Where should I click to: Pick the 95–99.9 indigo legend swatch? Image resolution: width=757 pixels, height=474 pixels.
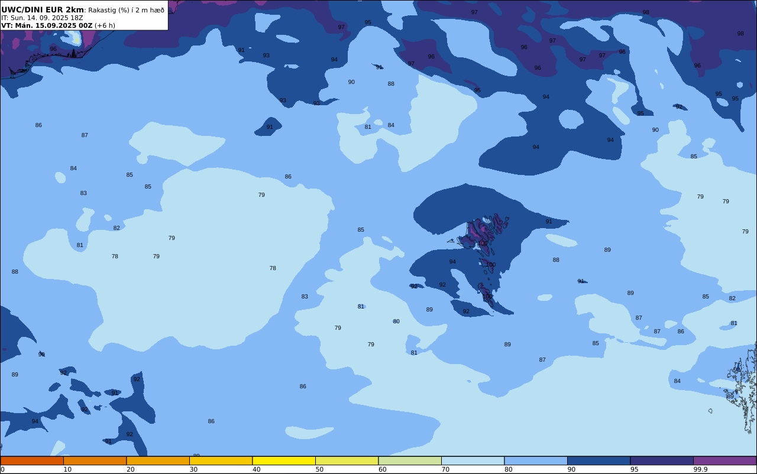(662, 460)
